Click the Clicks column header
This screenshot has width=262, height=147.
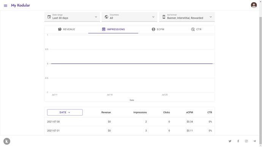point(166,112)
